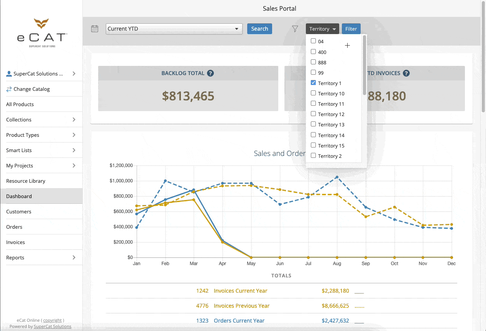Viewport: 486px width, 331px height.
Task: Check the Territory 13 checkbox
Action: pyautogui.click(x=313, y=124)
